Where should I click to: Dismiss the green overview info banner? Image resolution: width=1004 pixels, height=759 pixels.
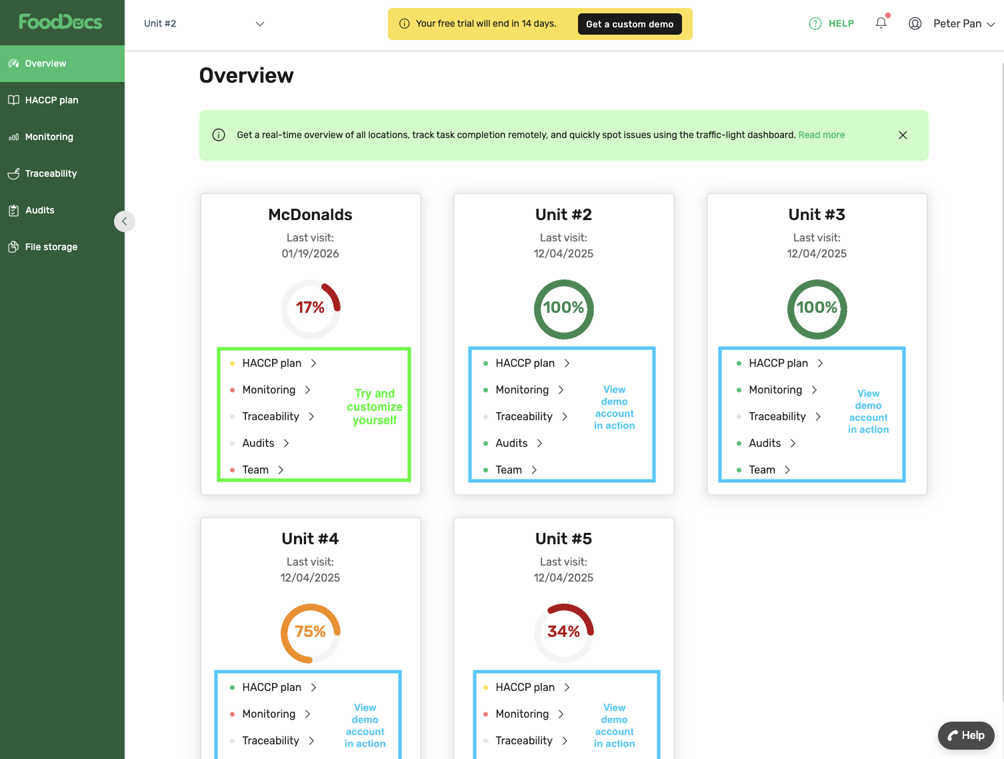tap(903, 135)
